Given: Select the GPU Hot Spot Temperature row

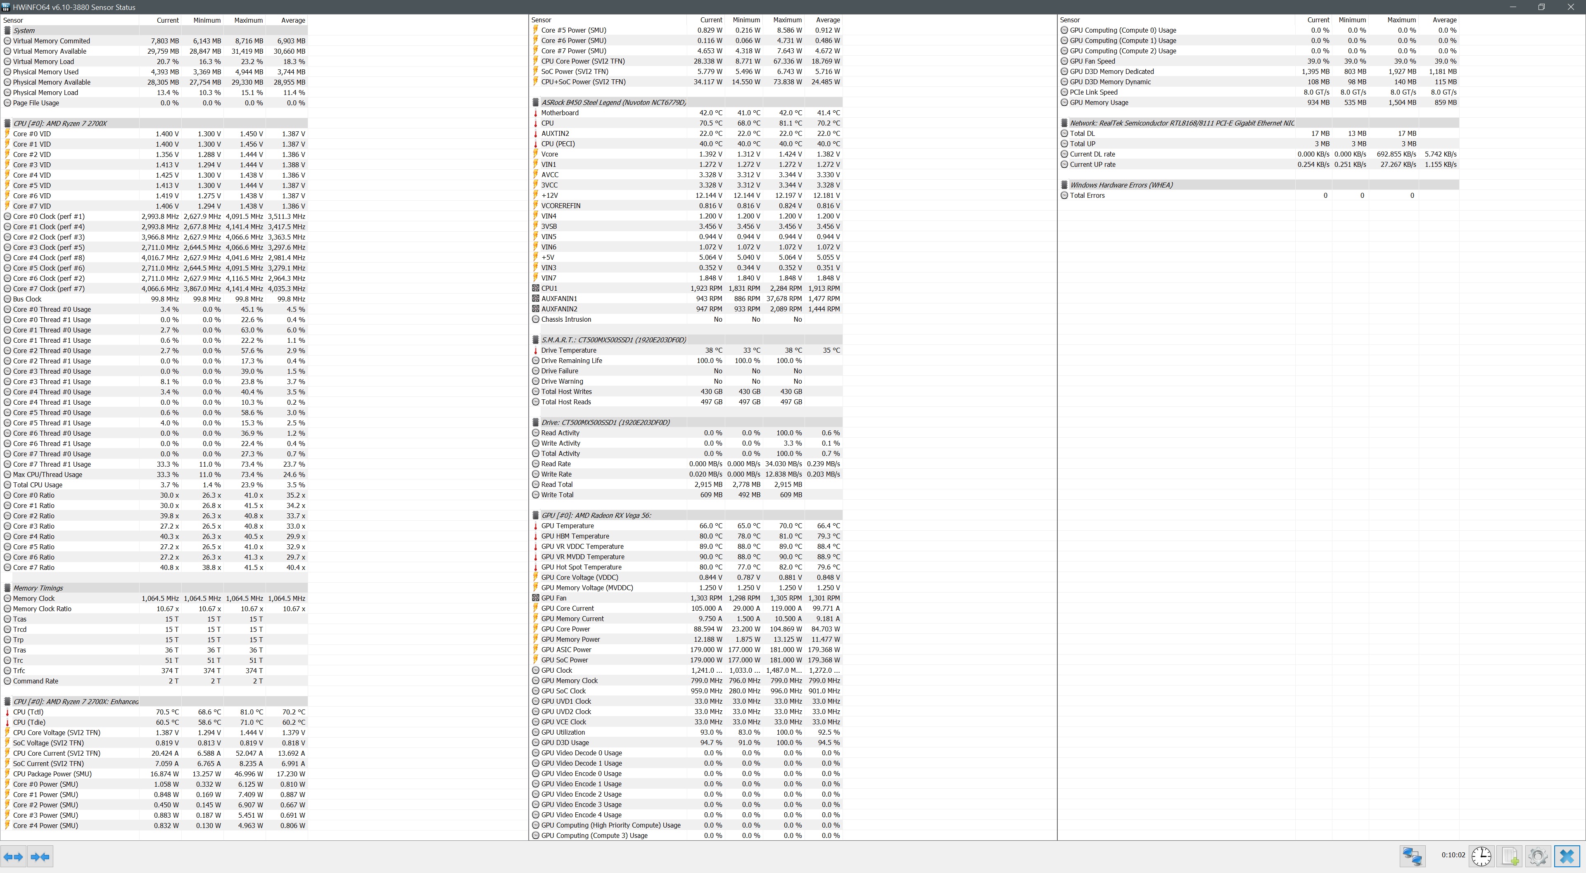Looking at the screenshot, I should (581, 567).
